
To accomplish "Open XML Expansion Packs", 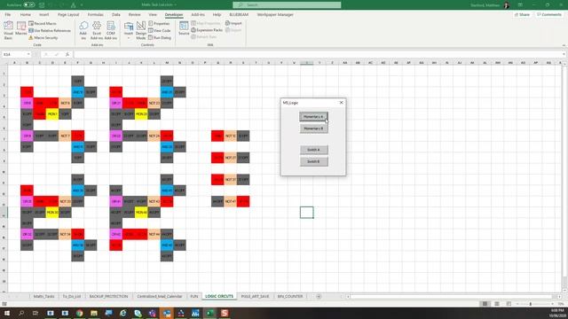I will [x=207, y=30].
